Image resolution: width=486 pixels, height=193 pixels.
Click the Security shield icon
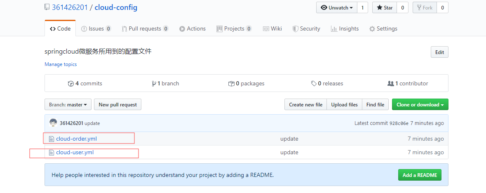(x=296, y=29)
